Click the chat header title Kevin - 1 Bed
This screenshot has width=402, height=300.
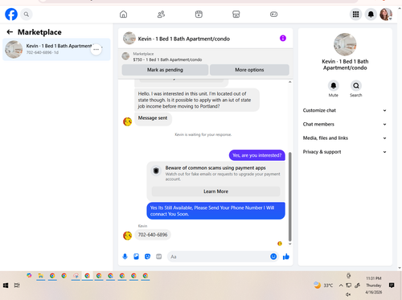[x=184, y=39]
